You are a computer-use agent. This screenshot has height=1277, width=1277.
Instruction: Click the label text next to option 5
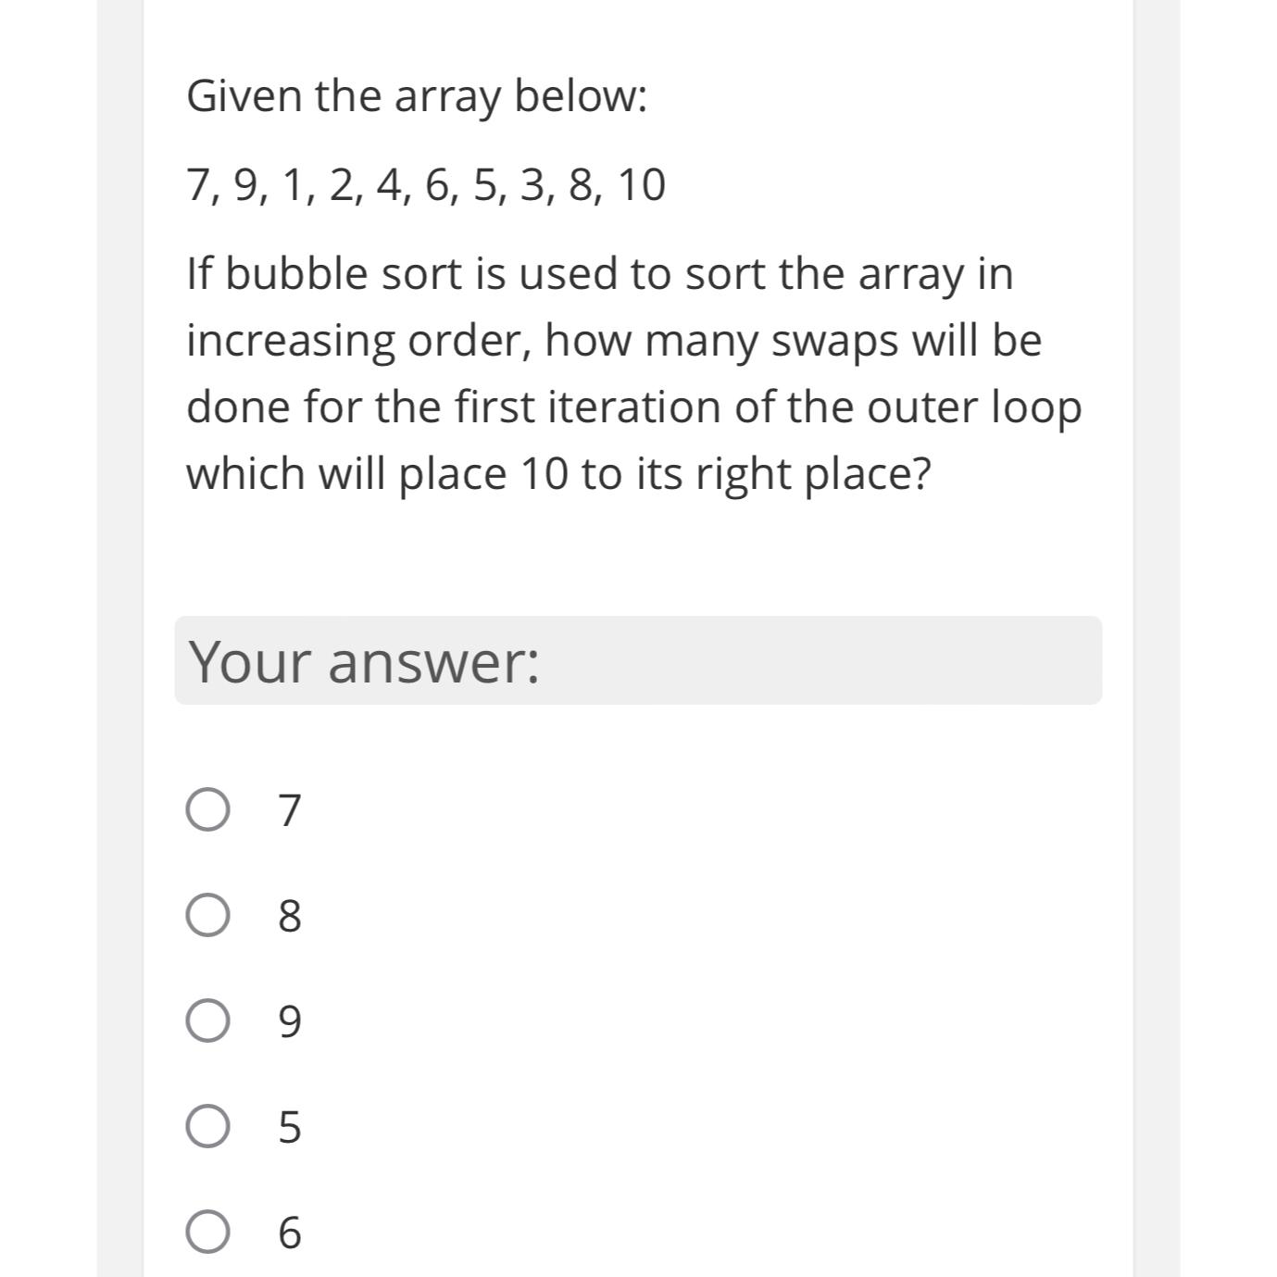tap(288, 1128)
